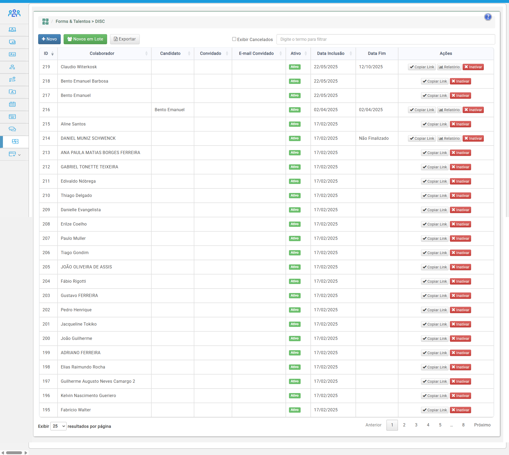The height and width of the screenshot is (455, 509).
Task: Click the ID card sidebar icon
Action: tap(12, 55)
